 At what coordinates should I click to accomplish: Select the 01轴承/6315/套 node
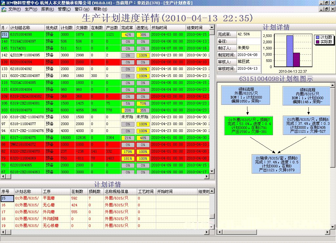276,164
